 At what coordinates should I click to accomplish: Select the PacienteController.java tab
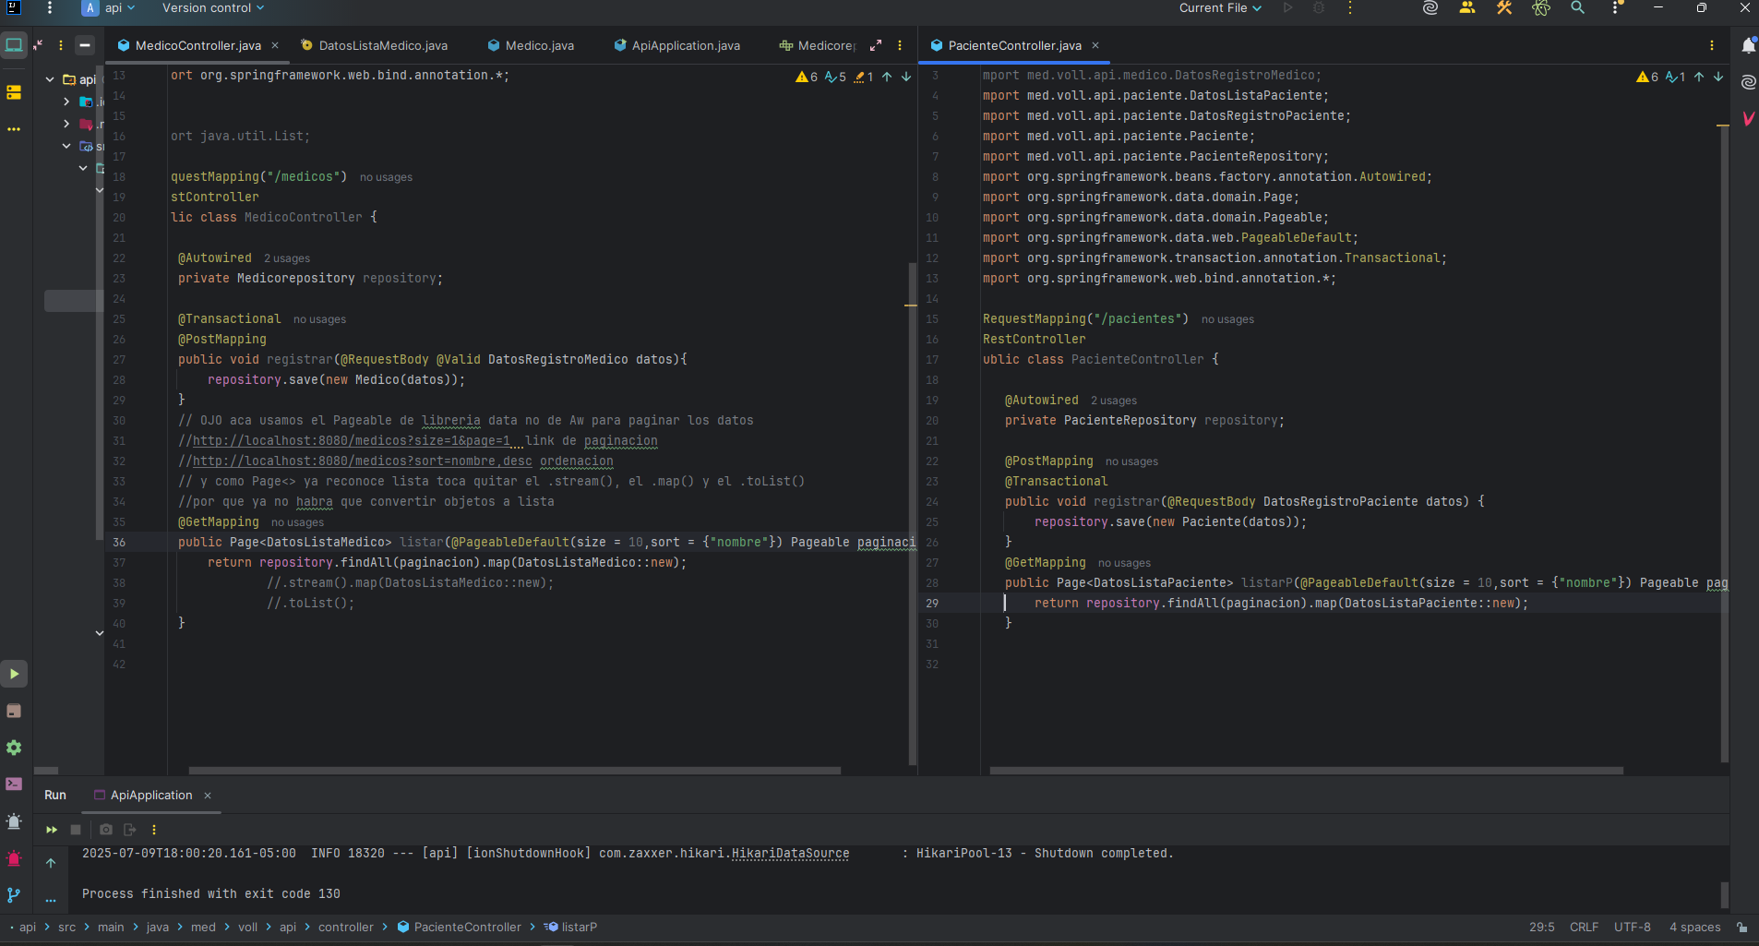(x=1014, y=45)
